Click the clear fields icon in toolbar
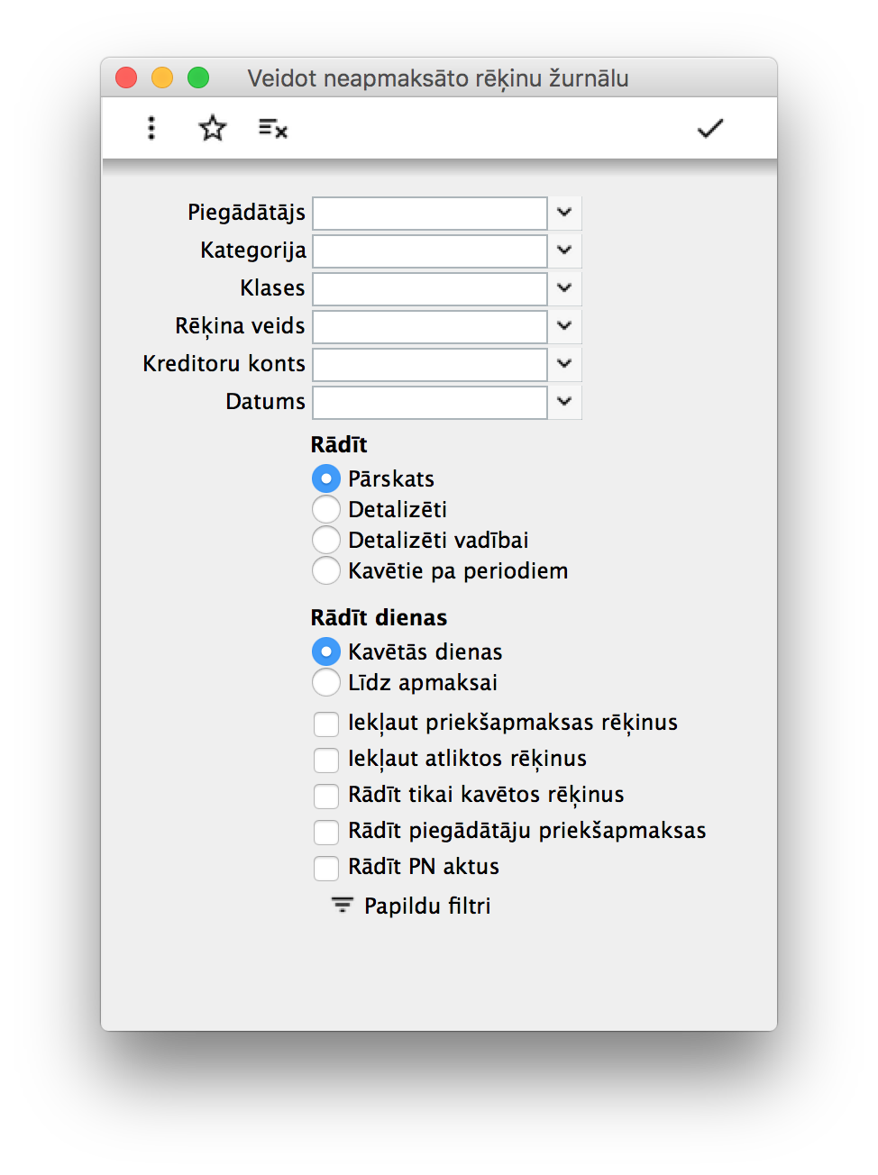 [272, 128]
